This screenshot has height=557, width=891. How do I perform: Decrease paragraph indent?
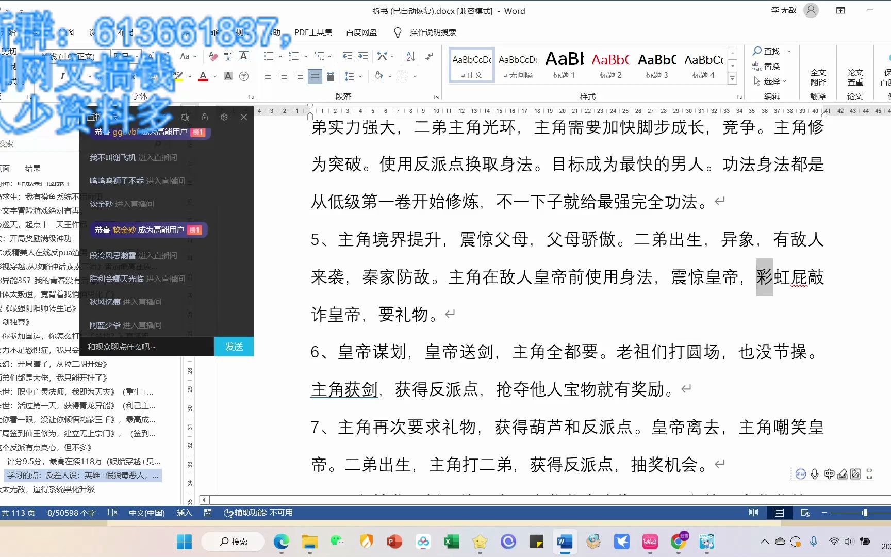pyautogui.click(x=348, y=56)
